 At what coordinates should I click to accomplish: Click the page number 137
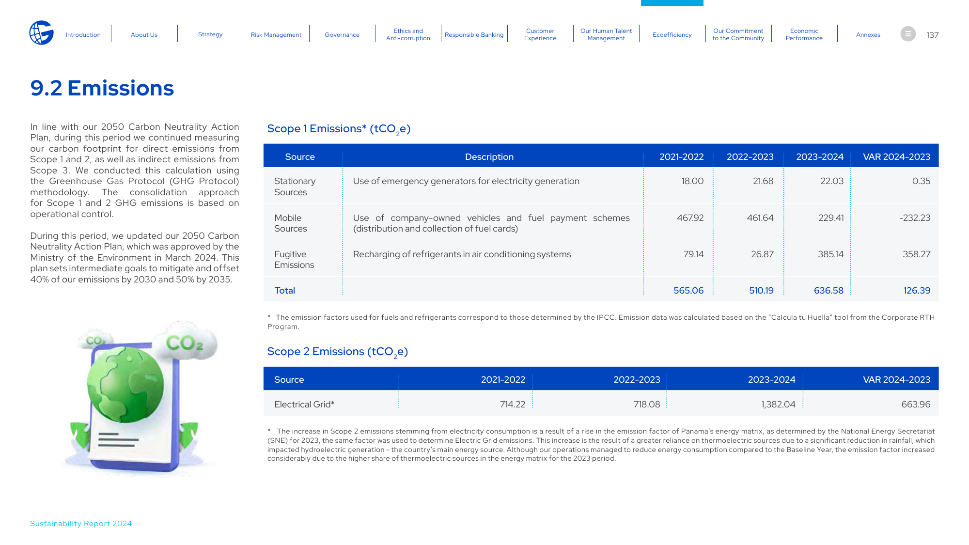click(x=933, y=35)
